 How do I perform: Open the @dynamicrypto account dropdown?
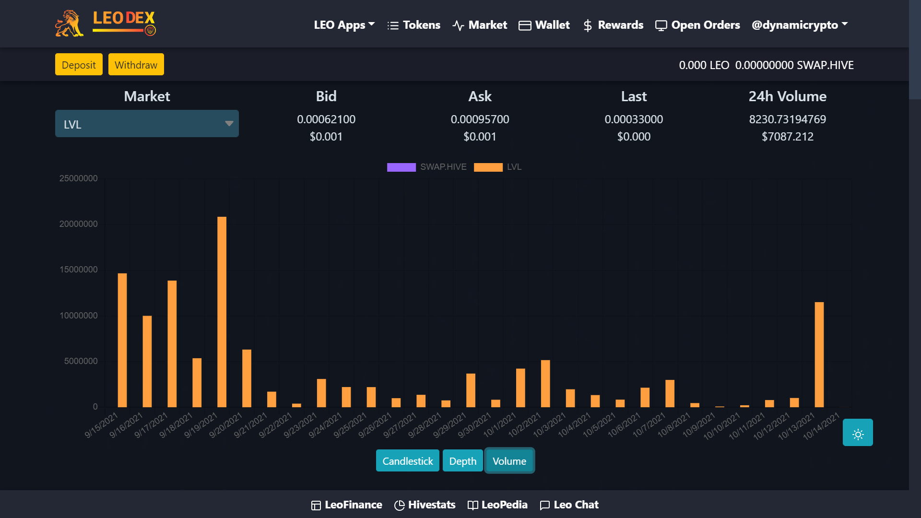coord(799,25)
